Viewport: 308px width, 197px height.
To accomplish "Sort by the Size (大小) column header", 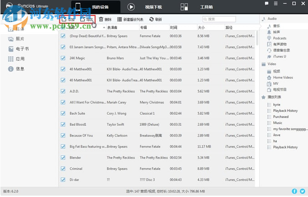I will pos(211,28).
